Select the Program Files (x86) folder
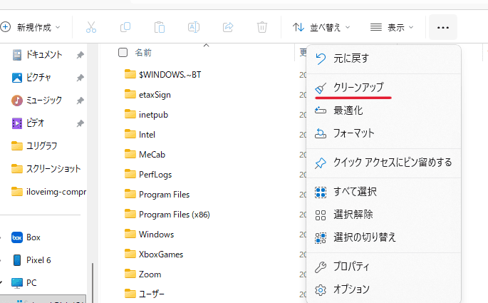The image size is (488, 303). click(167, 215)
